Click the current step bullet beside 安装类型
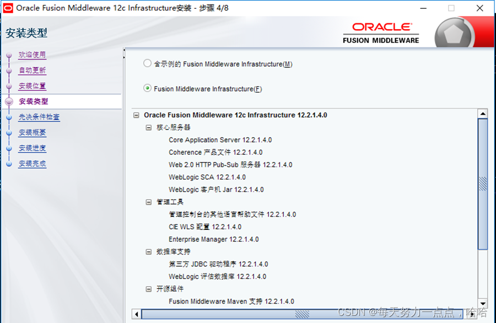The width and height of the screenshot is (496, 323). click(x=9, y=101)
